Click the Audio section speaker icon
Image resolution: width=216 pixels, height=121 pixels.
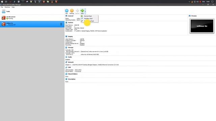click(x=66, y=57)
